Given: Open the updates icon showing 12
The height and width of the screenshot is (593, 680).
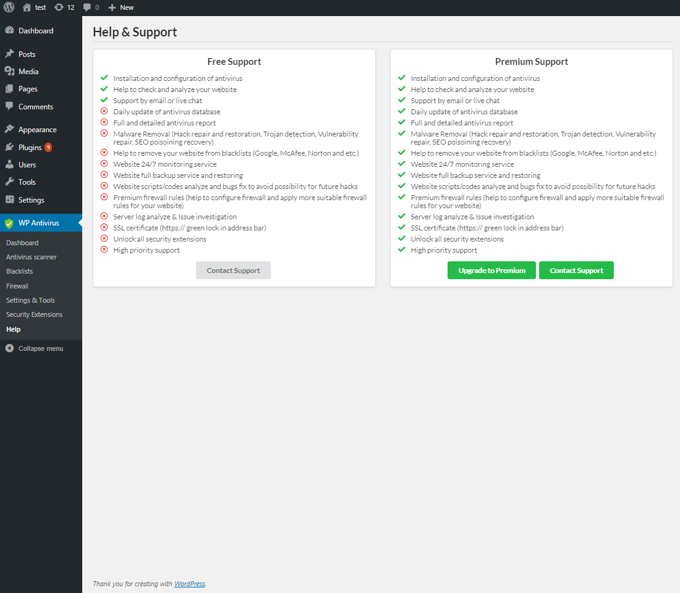Looking at the screenshot, I should pos(59,7).
